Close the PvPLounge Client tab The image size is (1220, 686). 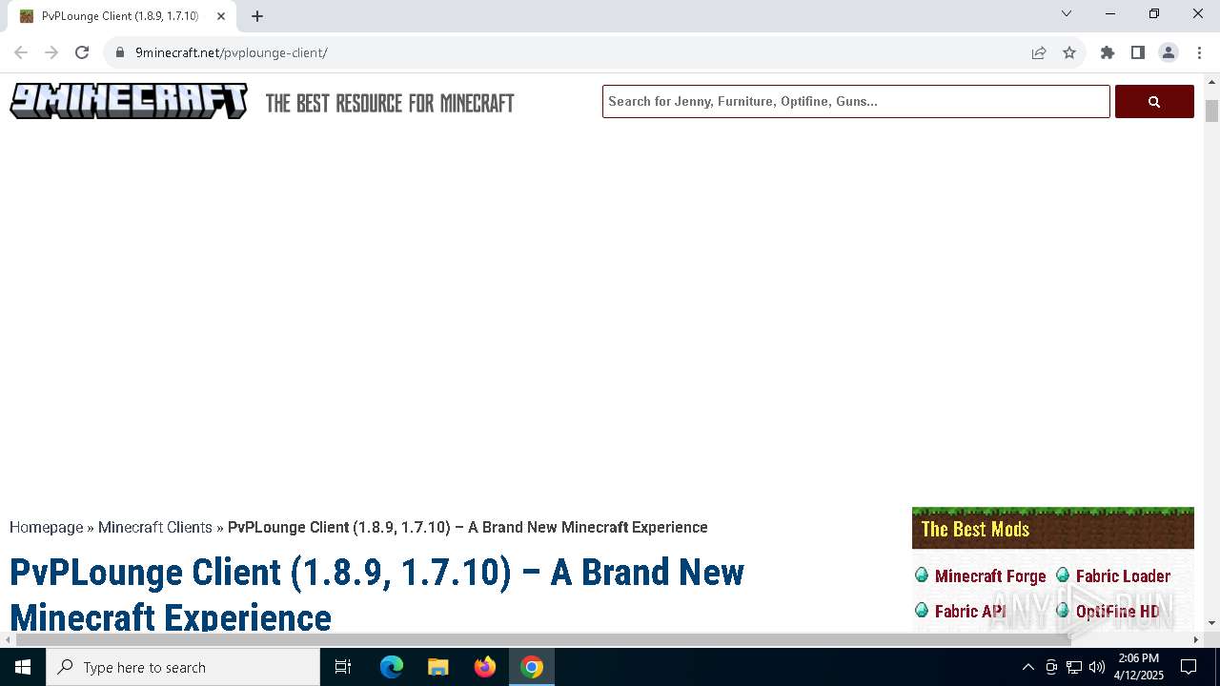pos(221,16)
